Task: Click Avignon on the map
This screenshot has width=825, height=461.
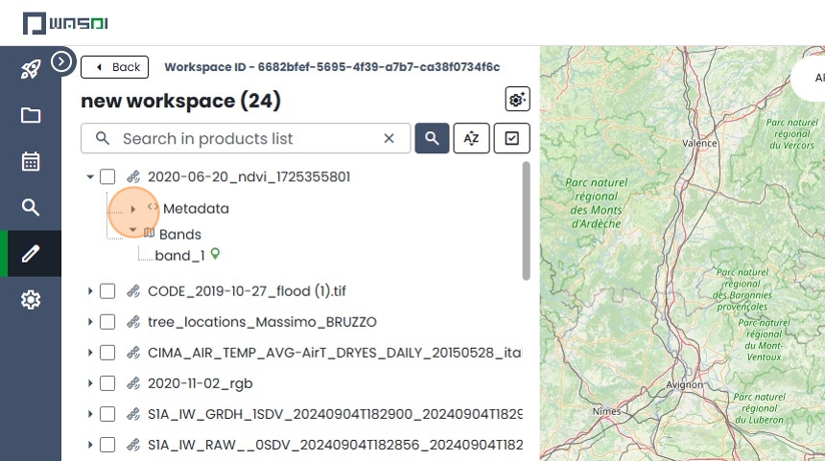Action: (x=684, y=384)
